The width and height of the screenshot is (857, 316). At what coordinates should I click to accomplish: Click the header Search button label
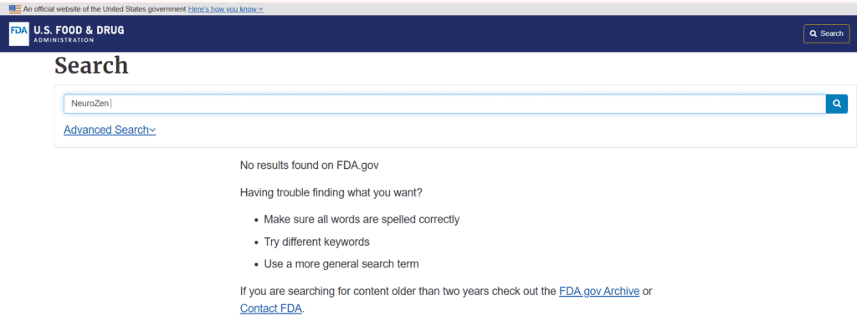coord(832,33)
